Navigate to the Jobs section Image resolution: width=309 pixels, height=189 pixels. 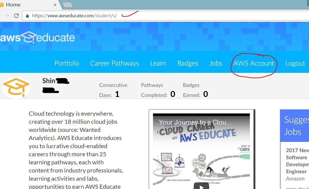coord(216,63)
